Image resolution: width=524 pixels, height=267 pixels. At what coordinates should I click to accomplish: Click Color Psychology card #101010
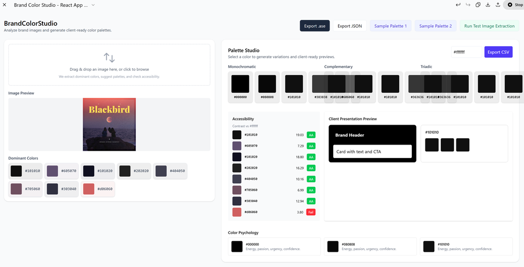tap(466, 246)
